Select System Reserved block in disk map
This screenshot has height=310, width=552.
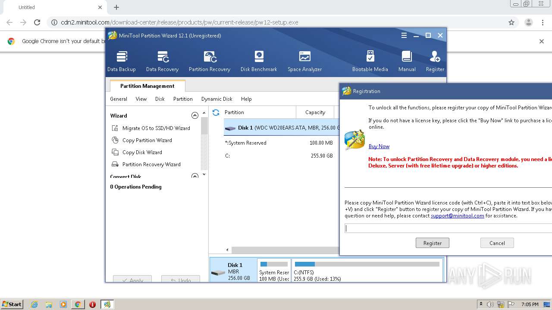274,270
